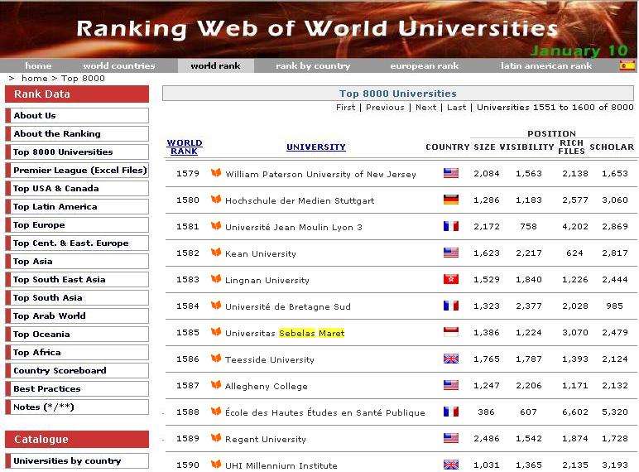The height and width of the screenshot is (472, 639).
Task: Click the US flag in Allegheny College row
Action: click(451, 385)
